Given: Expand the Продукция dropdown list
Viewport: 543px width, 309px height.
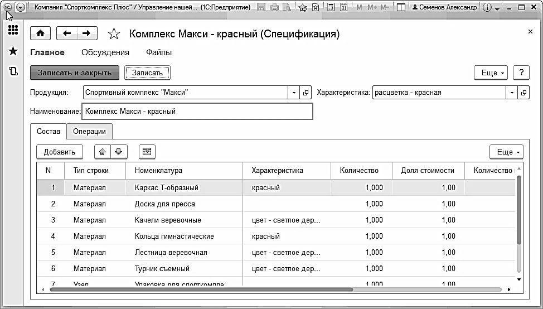Looking at the screenshot, I should point(294,93).
